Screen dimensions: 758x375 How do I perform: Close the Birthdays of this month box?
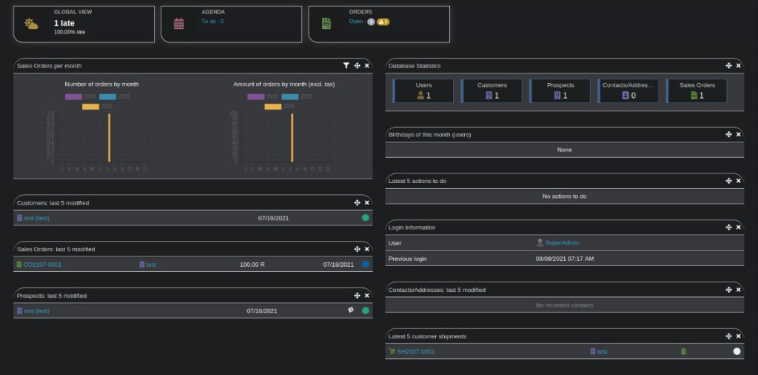tap(738, 135)
